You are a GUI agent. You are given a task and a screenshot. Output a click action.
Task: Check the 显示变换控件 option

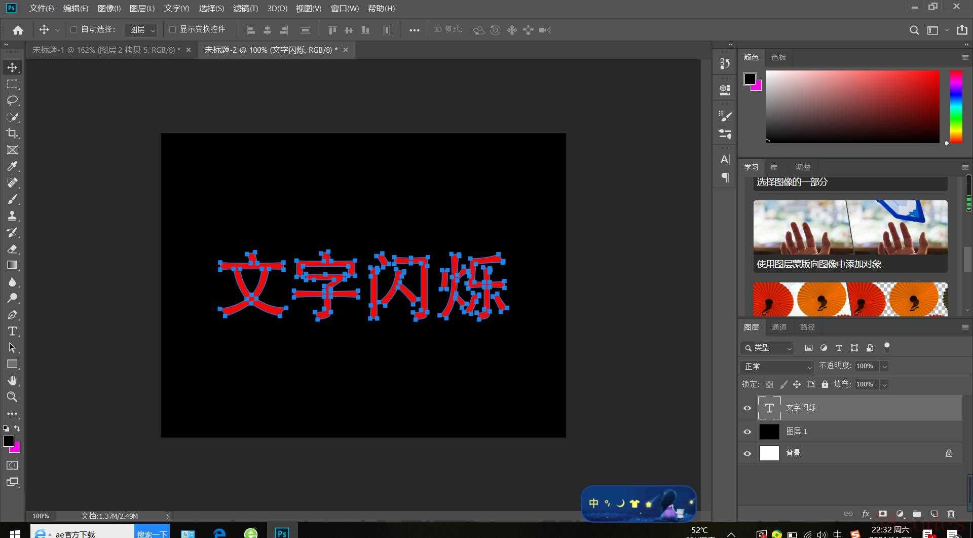172,30
